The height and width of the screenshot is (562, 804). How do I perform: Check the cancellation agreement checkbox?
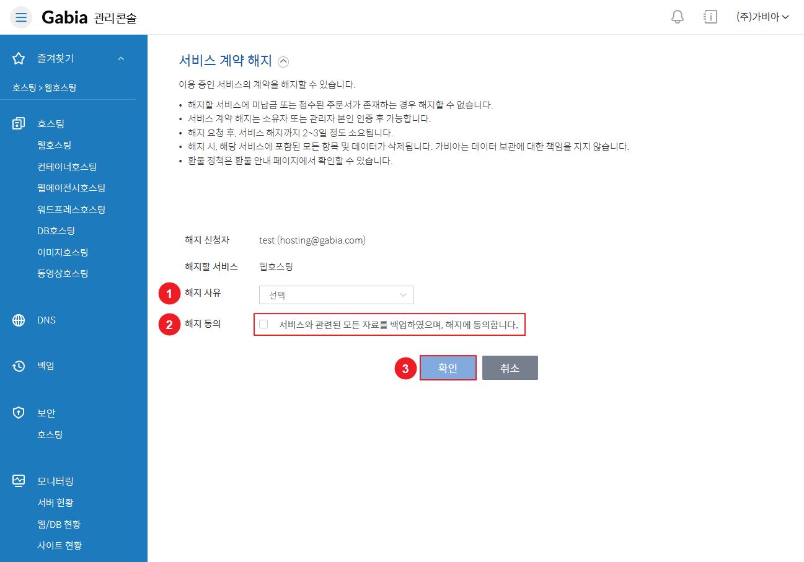coord(263,324)
